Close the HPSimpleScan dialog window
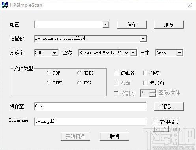This screenshot has width=196, height=150. click(190, 5)
